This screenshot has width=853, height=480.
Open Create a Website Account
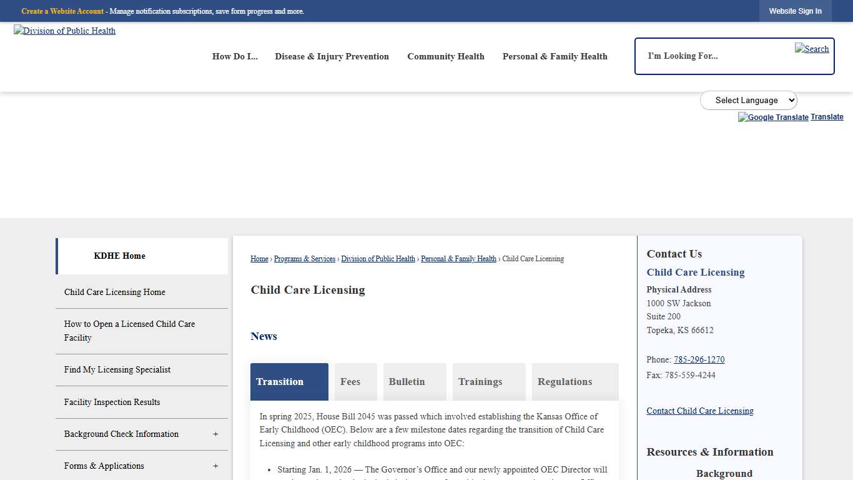(x=62, y=11)
